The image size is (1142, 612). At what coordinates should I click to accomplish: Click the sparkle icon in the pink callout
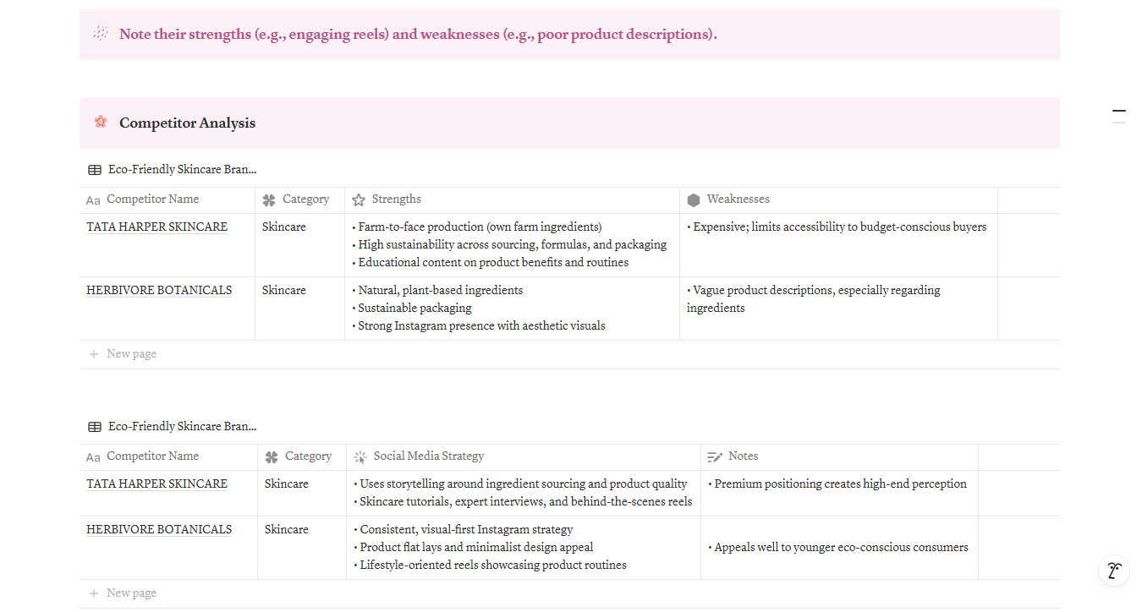[x=101, y=34]
